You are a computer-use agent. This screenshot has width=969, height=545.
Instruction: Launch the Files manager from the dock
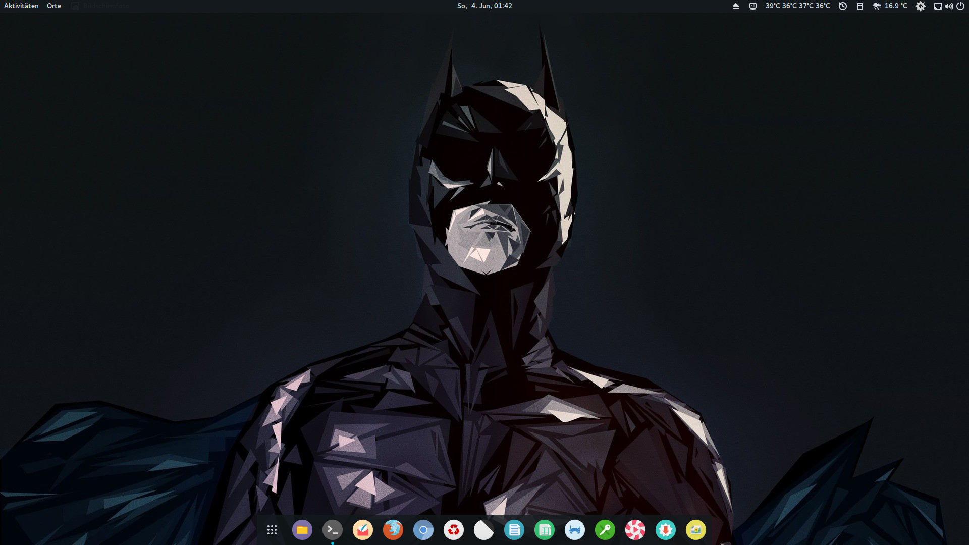click(x=302, y=530)
